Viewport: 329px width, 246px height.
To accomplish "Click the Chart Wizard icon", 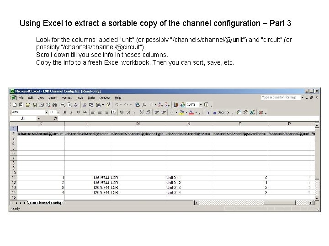I will point(175,105).
